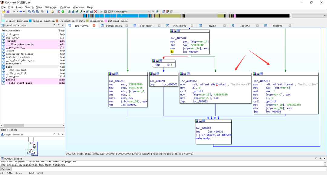Click the edit icon on loc_4005DA node header
This screenshot has width=327, height=175.
click(x=185, y=73)
